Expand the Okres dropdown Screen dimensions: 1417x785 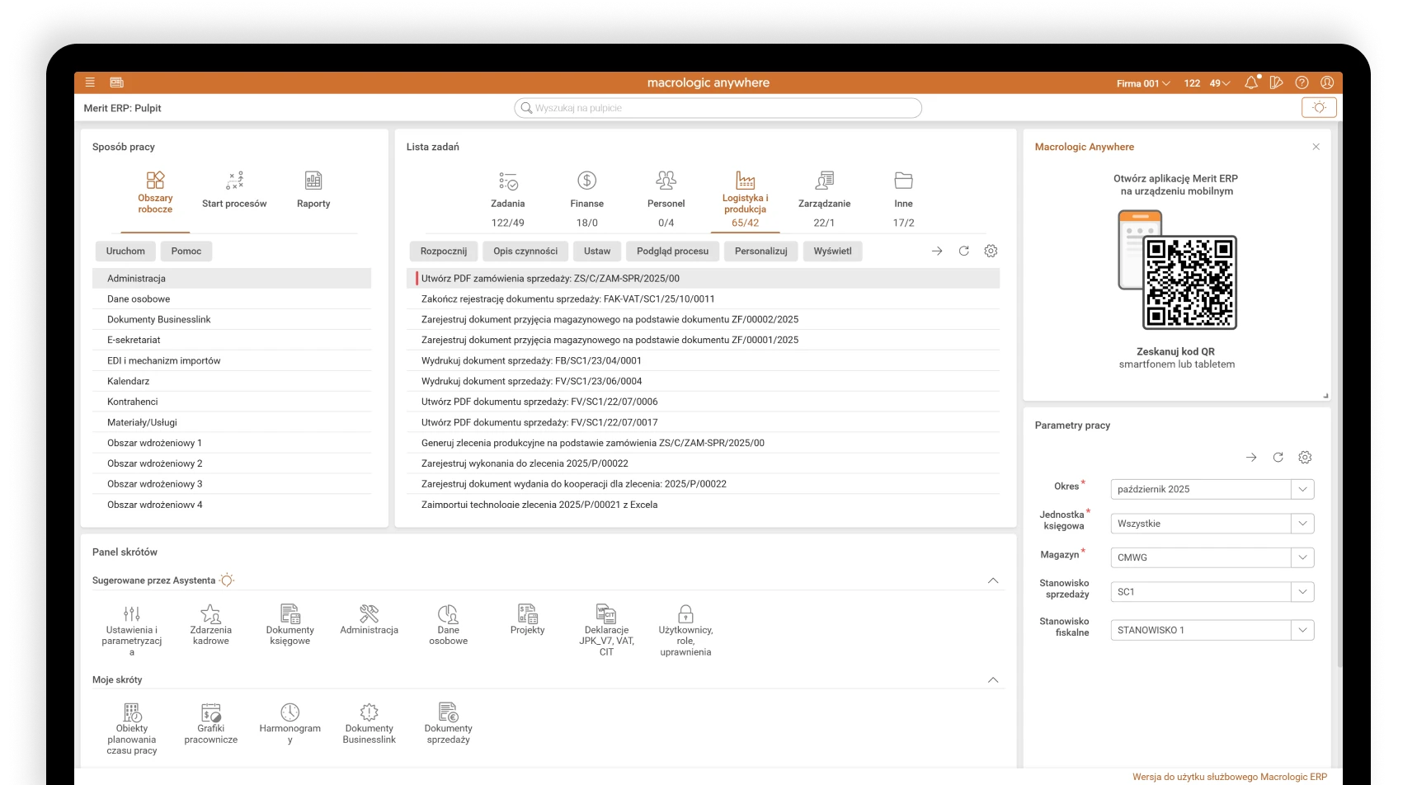pos(1302,489)
